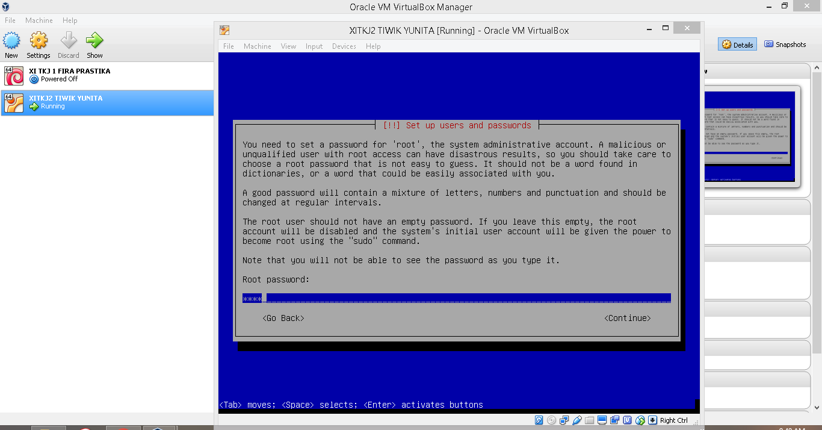
Task: Click the CPU virtualization status icon
Action: click(x=627, y=420)
